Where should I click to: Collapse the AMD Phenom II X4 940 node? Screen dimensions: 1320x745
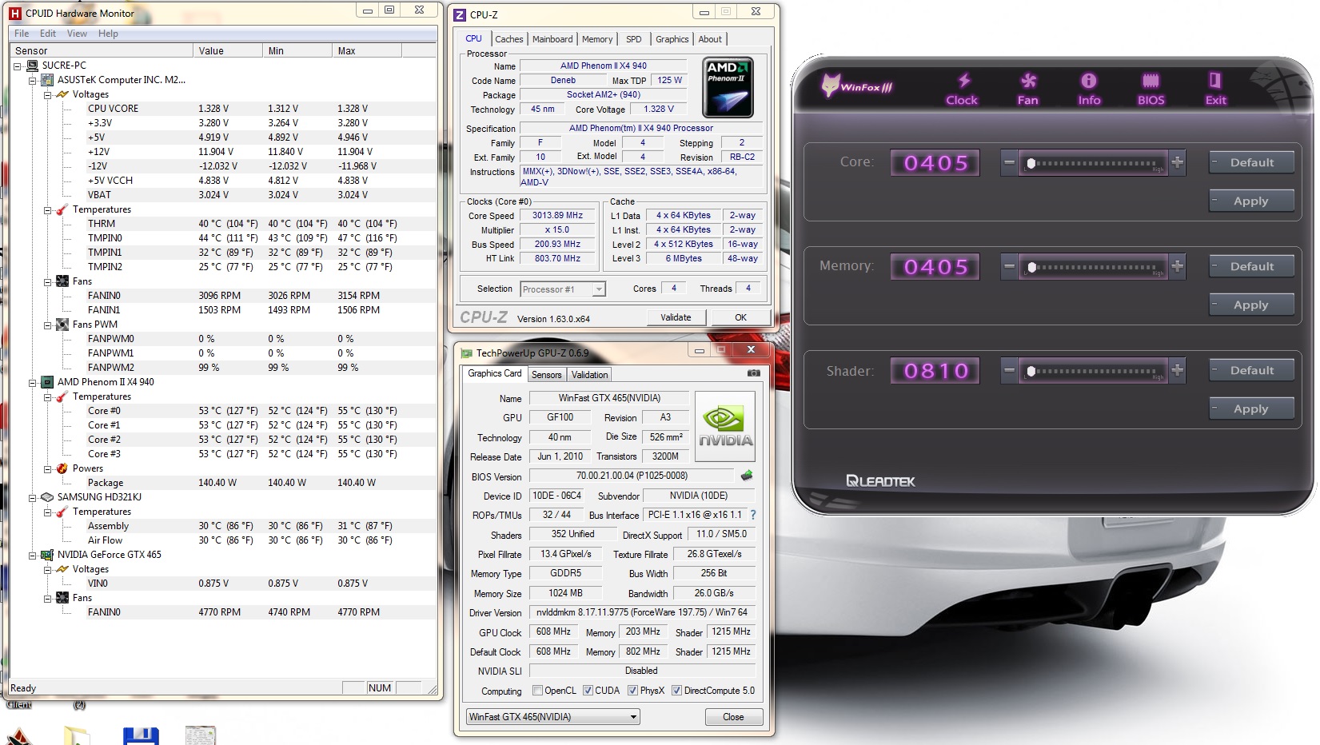33,382
